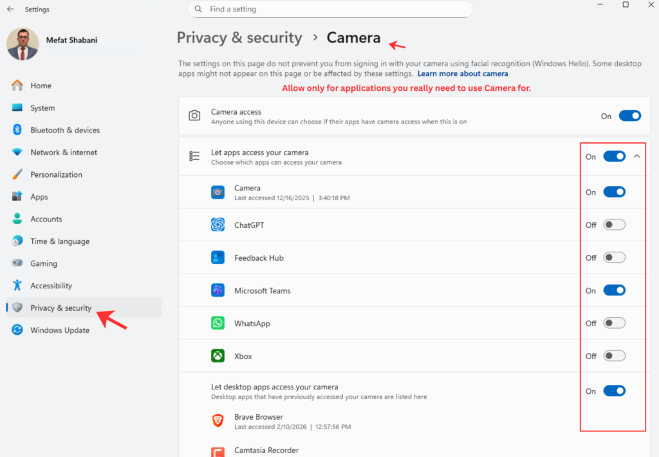Screen dimensions: 659x457
Task: Enable camera access for ChatGPT
Action: [x=614, y=225]
